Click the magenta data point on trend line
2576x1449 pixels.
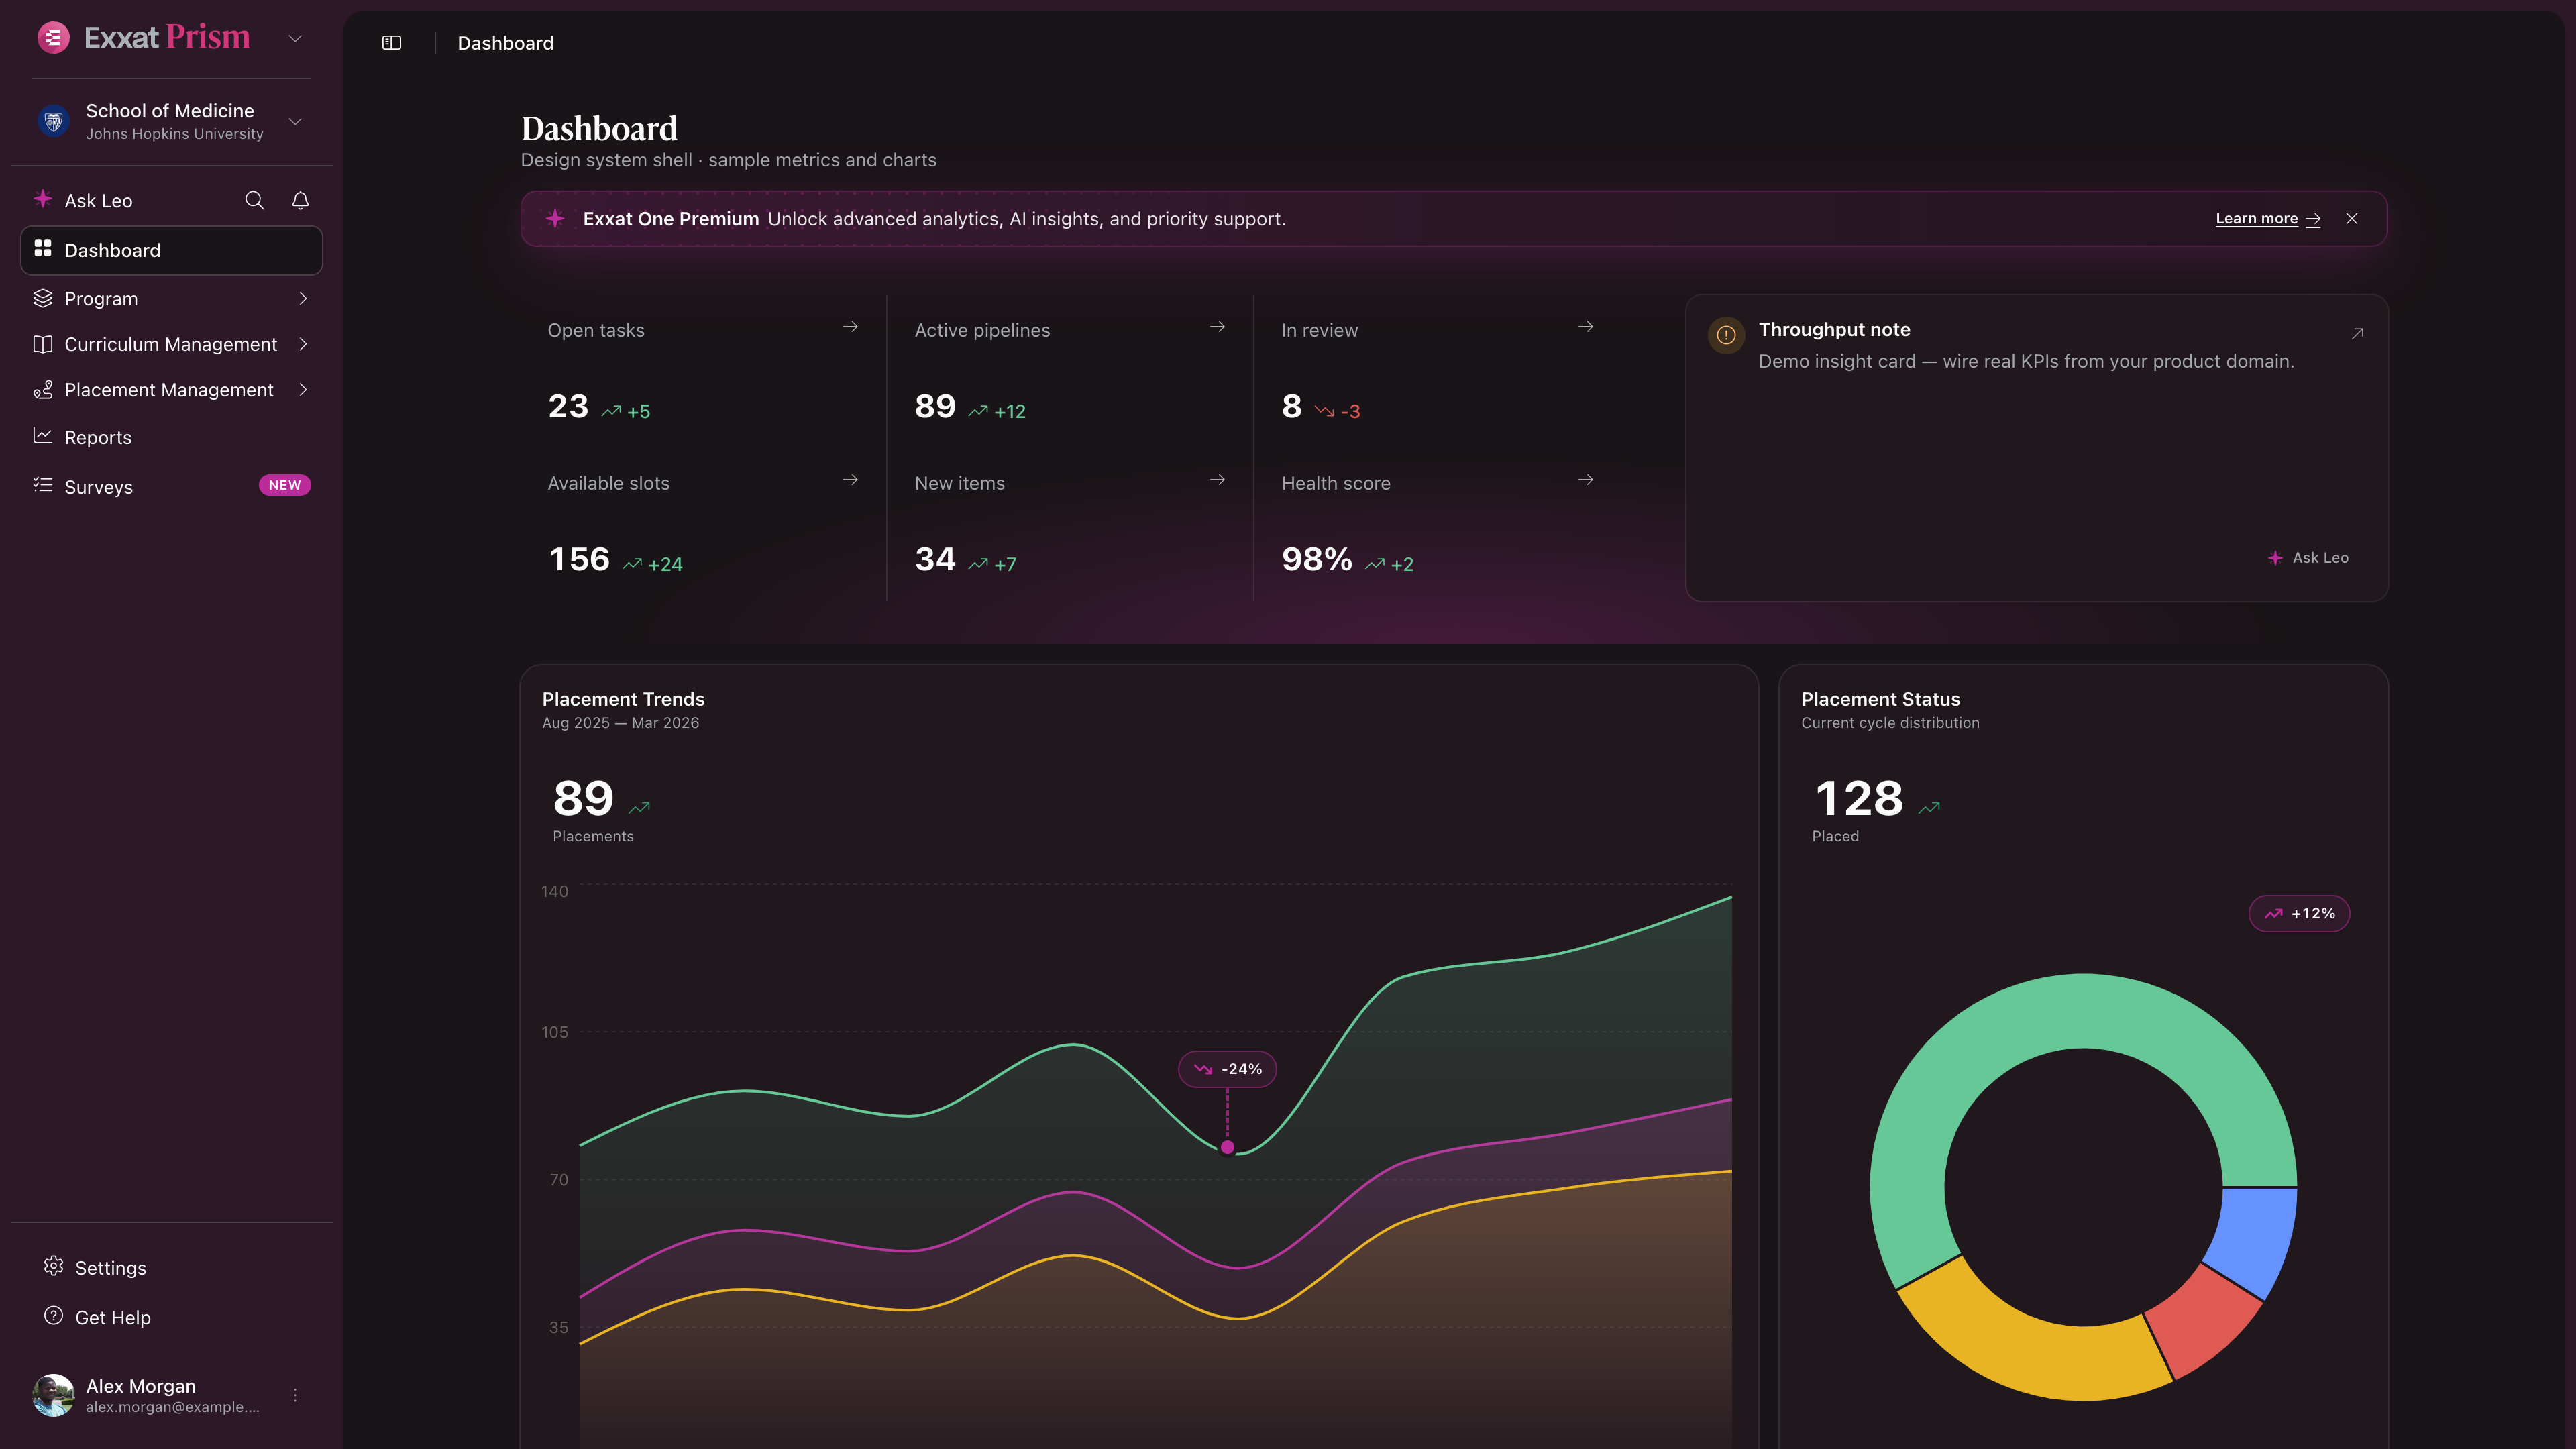1227,1148
